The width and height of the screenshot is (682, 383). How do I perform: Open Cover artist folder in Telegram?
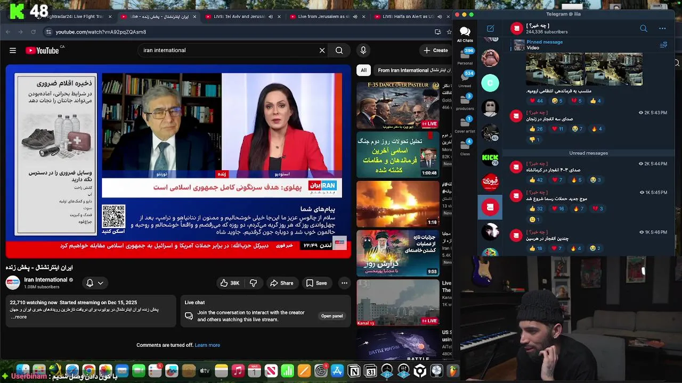tap(465, 124)
